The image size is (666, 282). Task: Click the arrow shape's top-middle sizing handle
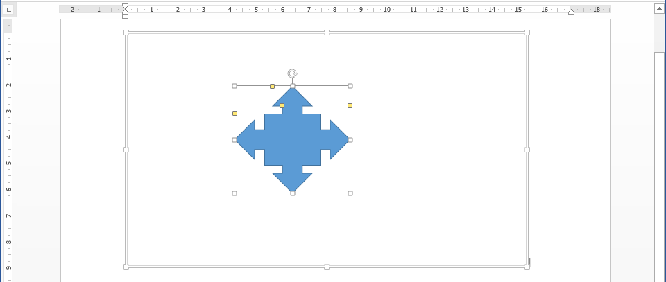(x=293, y=86)
